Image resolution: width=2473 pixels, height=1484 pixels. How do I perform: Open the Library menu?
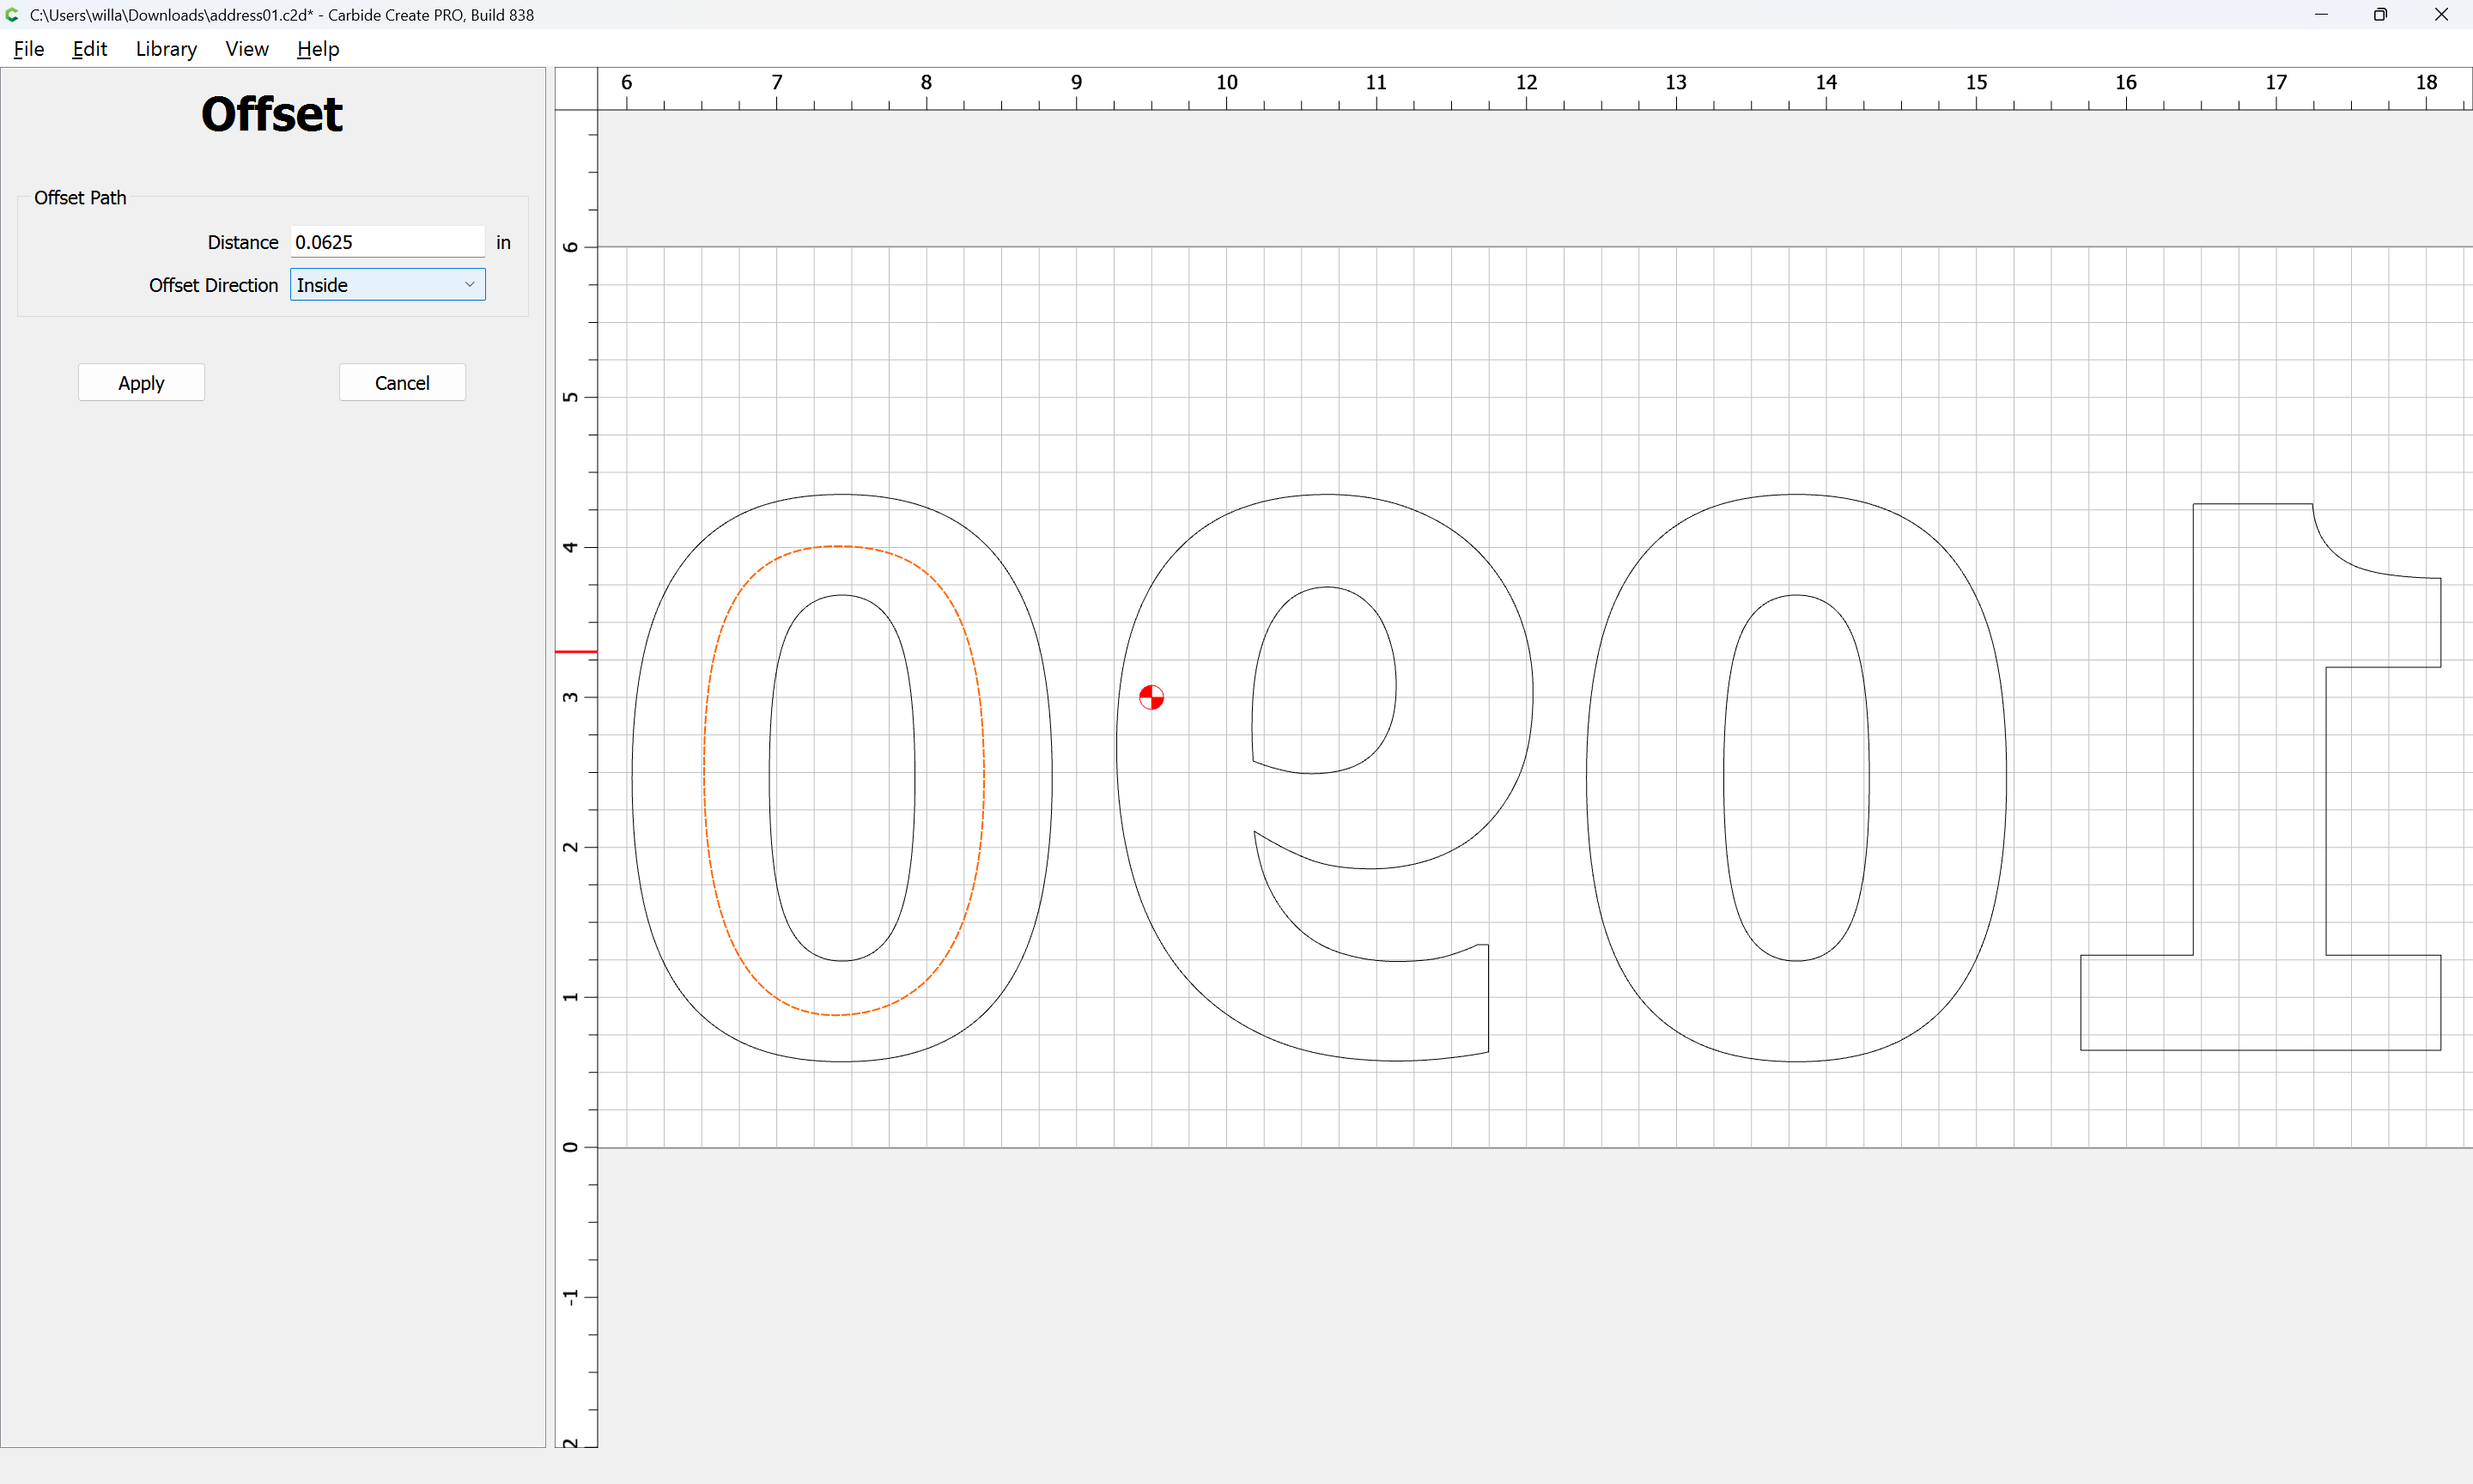click(166, 49)
